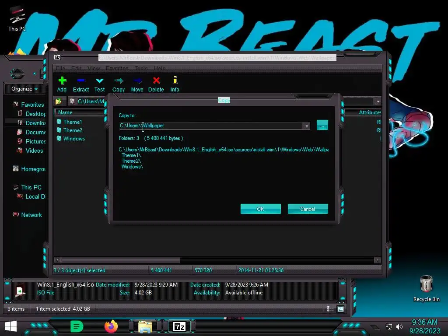Select Videos in Explorer sidebar

coord(30,150)
